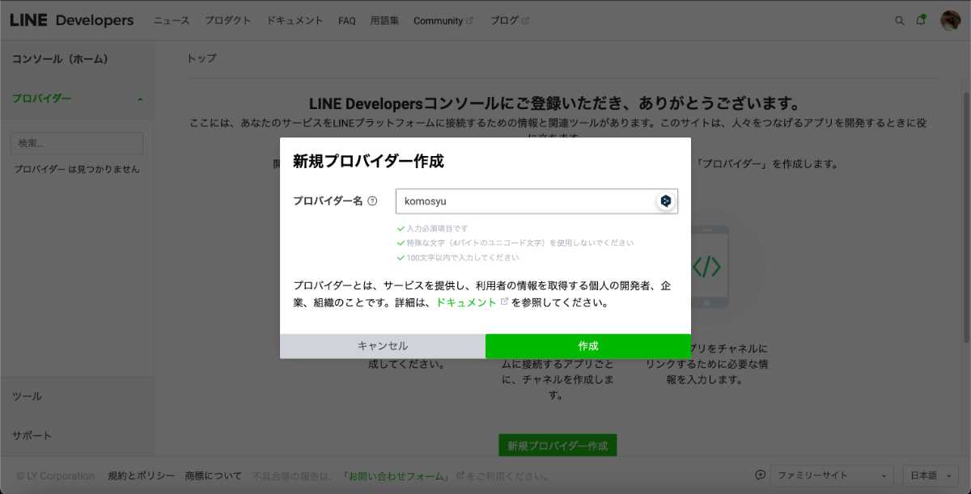Open the プロダクト menu

click(228, 21)
